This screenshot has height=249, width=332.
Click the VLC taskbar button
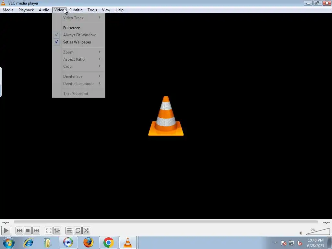128,243
